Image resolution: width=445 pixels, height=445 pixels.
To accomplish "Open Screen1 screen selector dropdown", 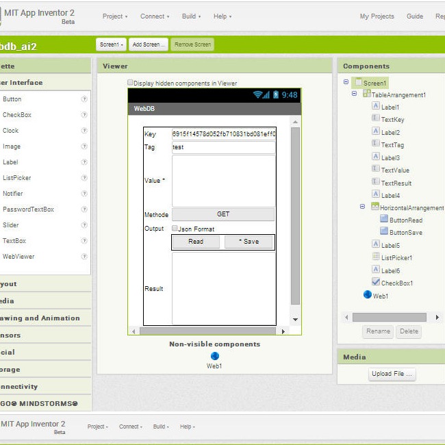I will 111,44.
